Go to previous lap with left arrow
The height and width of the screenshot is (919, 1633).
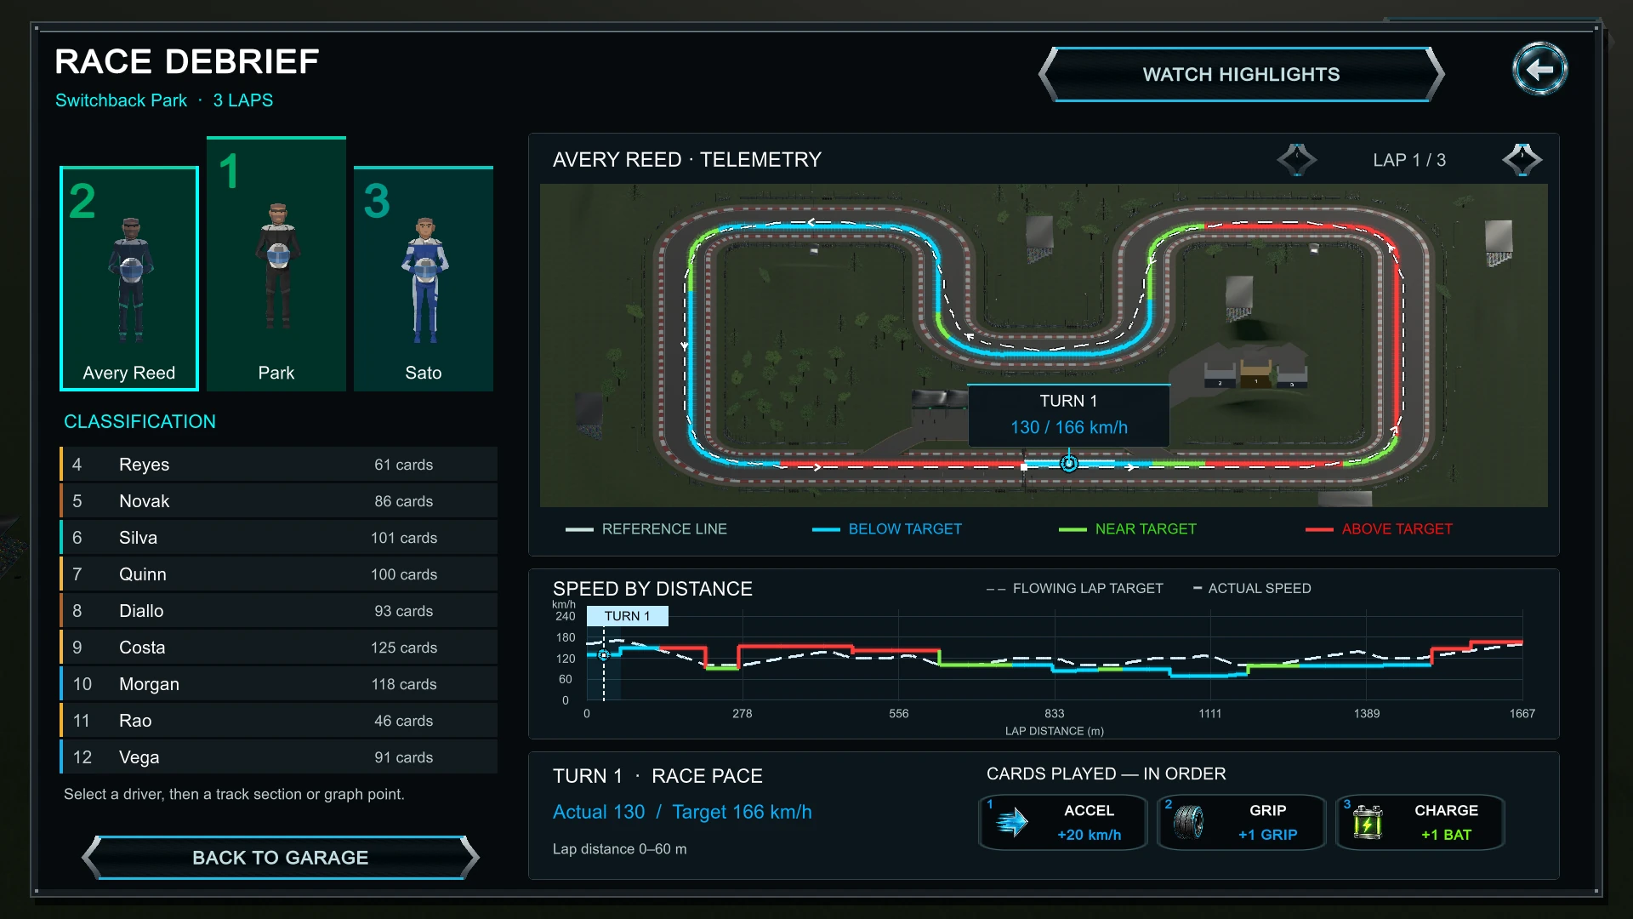pyautogui.click(x=1296, y=160)
